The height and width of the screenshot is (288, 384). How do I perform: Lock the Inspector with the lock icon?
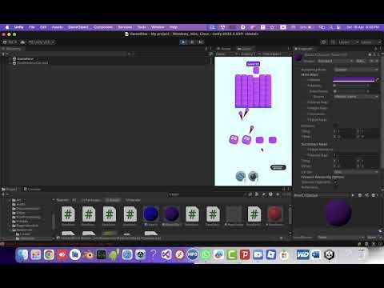(x=376, y=49)
